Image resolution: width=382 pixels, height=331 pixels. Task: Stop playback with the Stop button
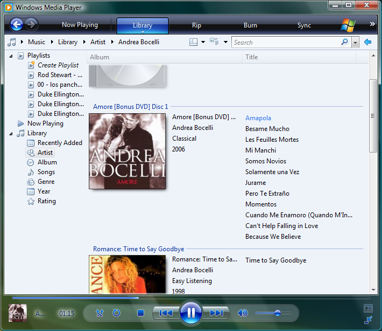140,313
